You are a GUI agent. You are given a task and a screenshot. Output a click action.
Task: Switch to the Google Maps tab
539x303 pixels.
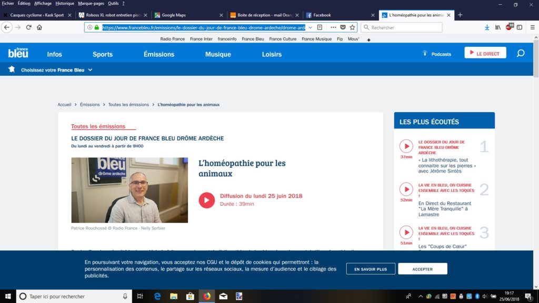tap(188, 15)
